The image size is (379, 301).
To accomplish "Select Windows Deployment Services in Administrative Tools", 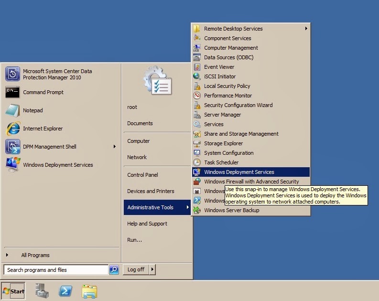I will pos(250,172).
